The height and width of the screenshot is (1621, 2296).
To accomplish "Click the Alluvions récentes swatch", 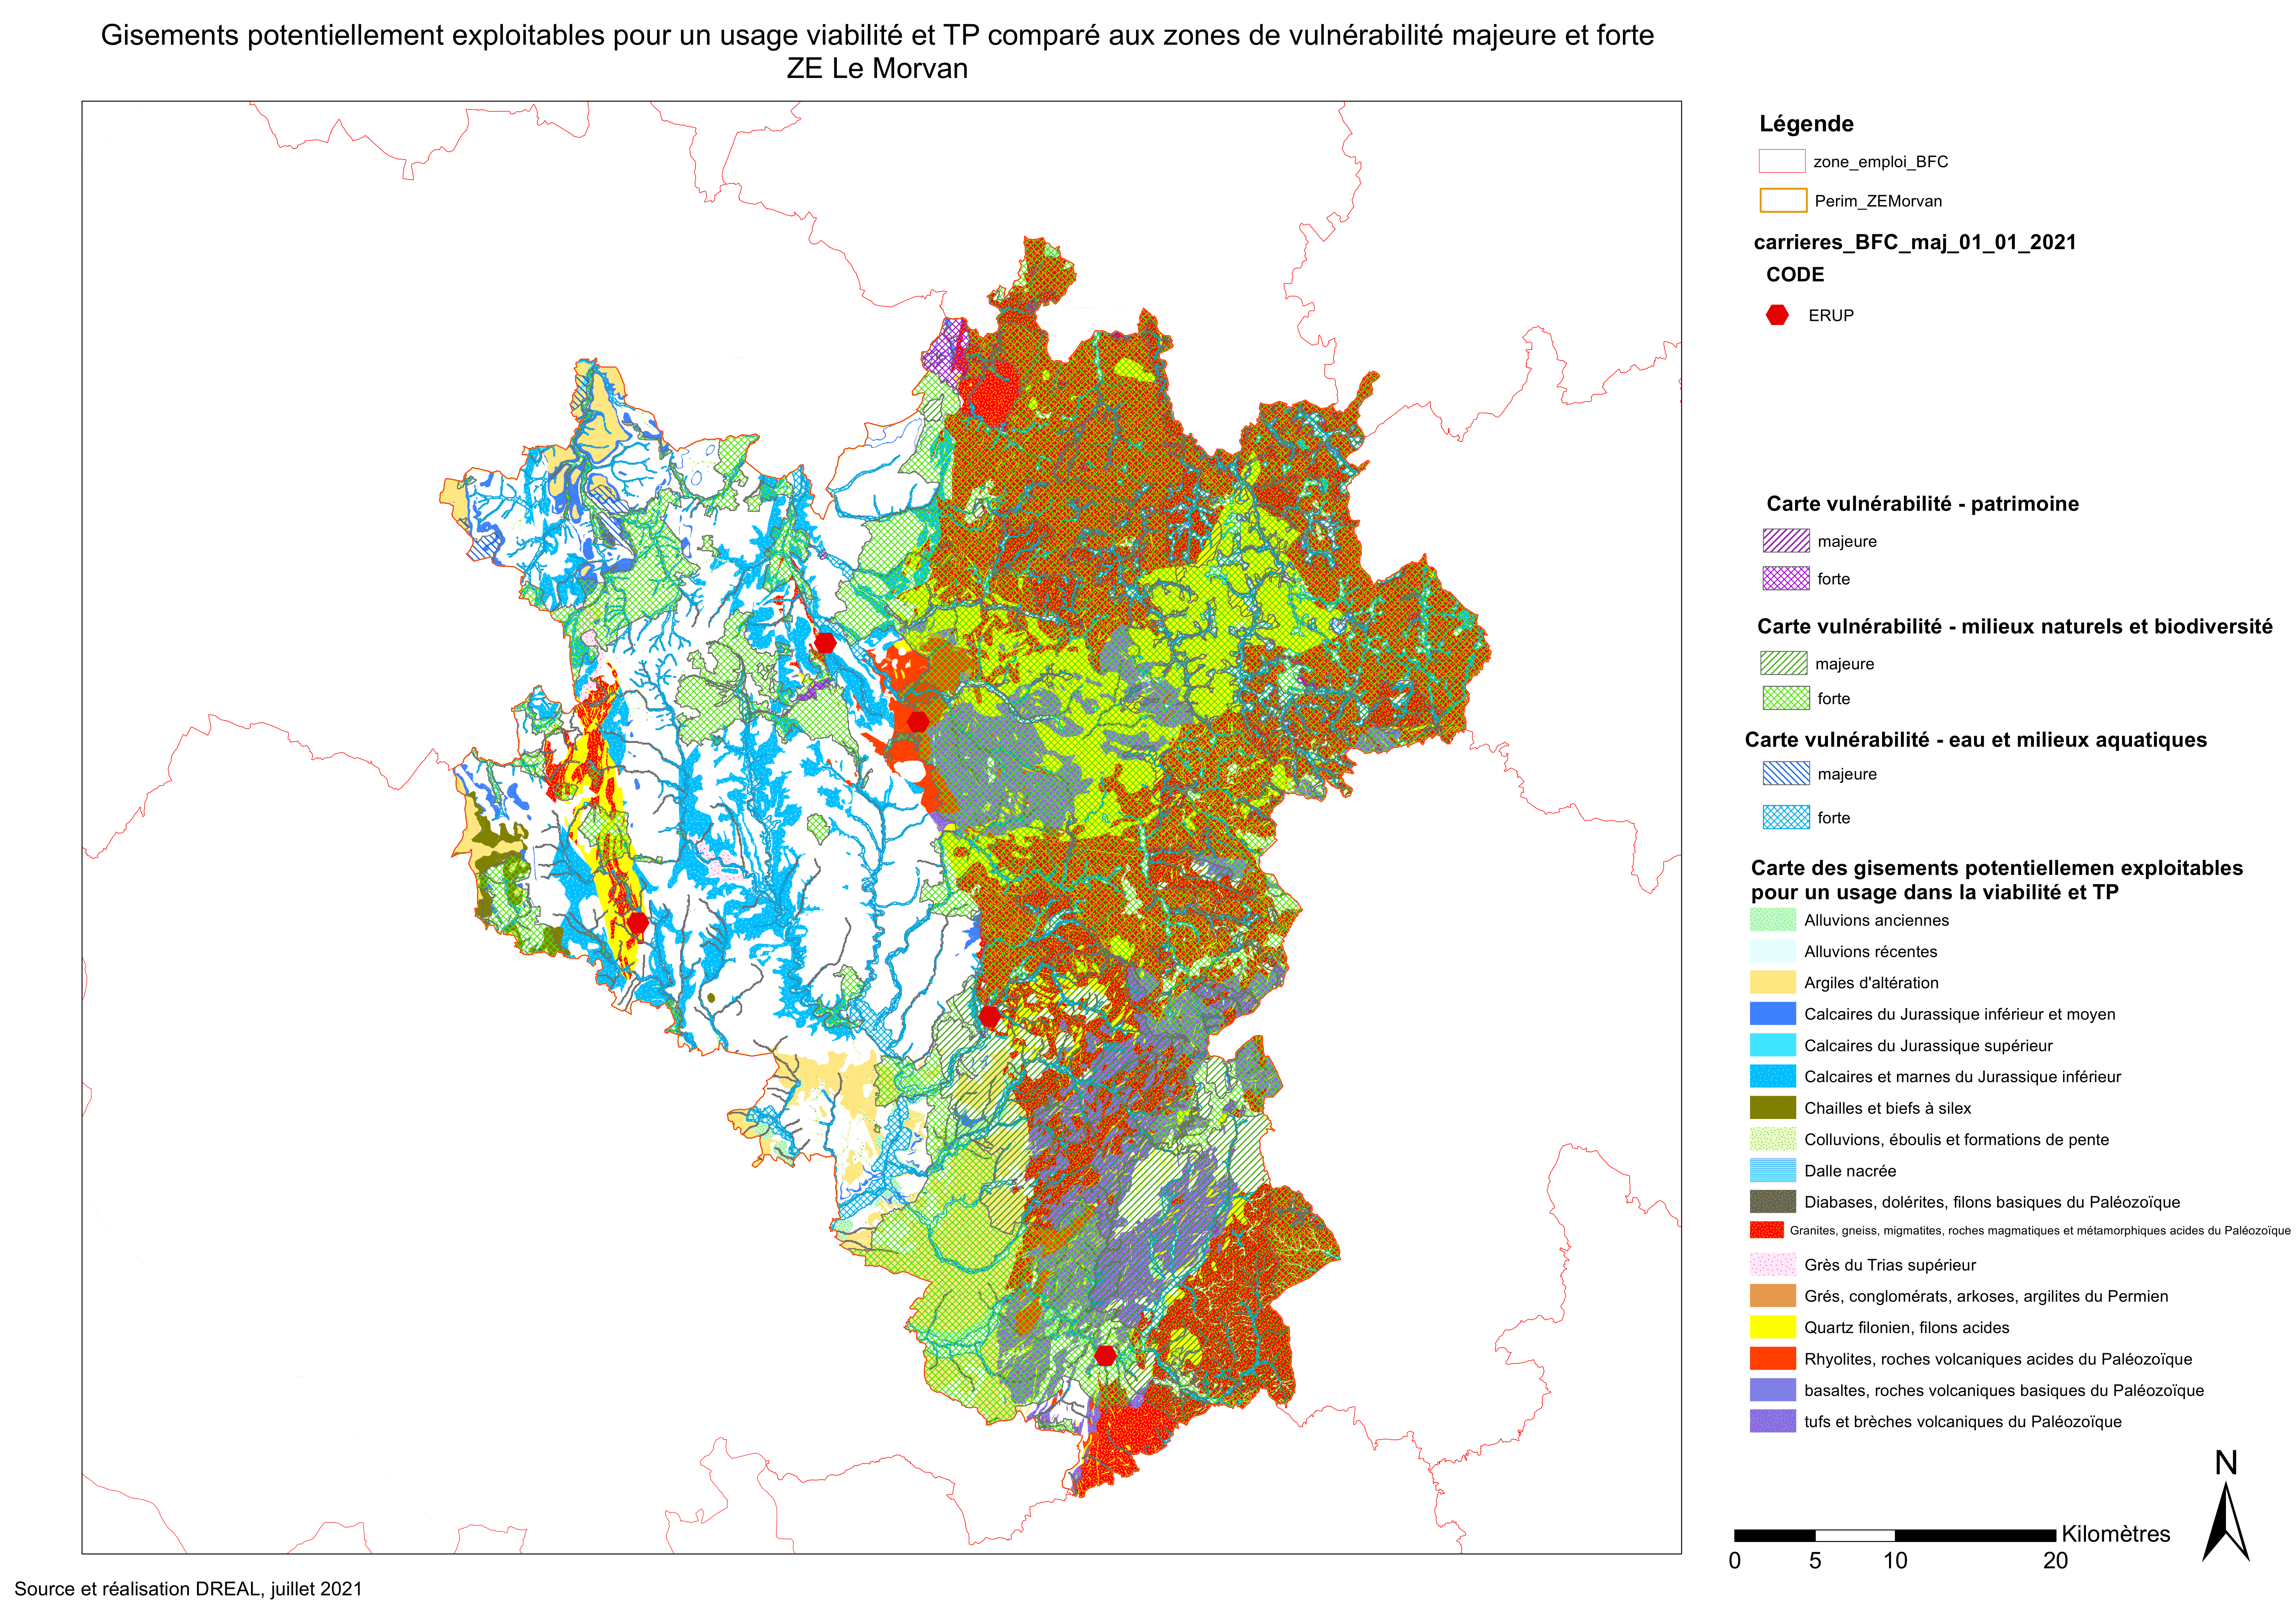I will pos(1773,952).
